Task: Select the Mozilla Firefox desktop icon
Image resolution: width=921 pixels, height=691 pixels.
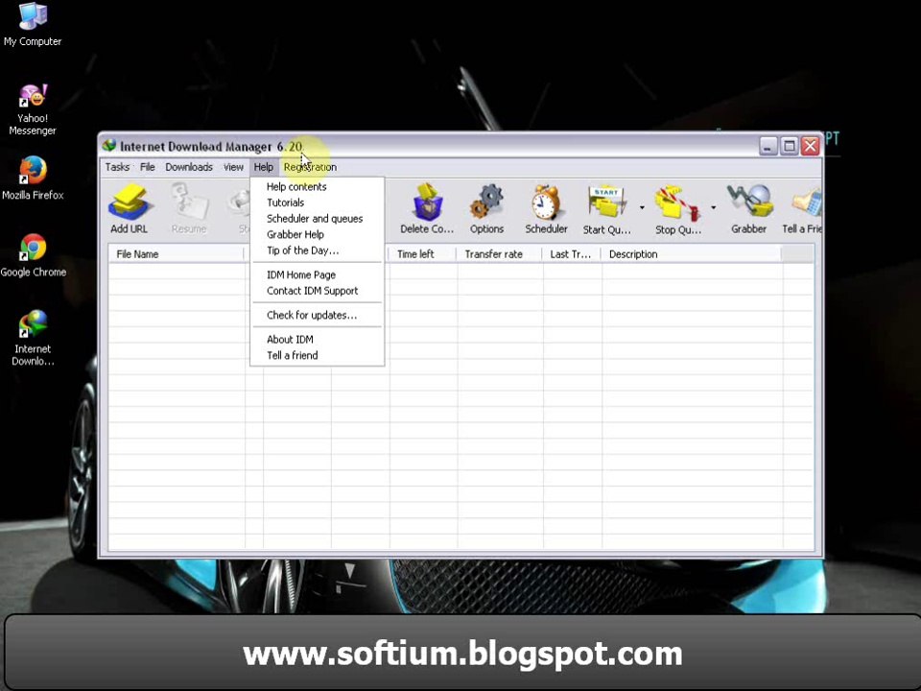Action: click(x=33, y=179)
